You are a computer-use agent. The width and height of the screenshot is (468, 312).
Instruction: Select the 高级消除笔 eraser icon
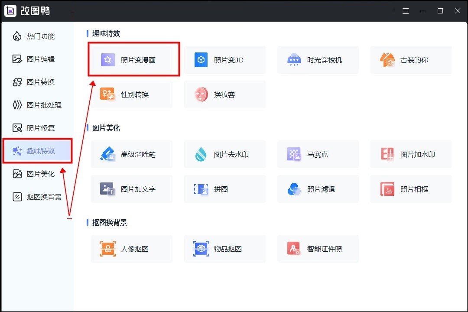coord(107,154)
